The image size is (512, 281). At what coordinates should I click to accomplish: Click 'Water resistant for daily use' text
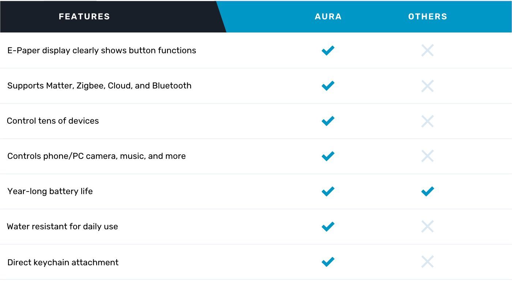point(63,227)
